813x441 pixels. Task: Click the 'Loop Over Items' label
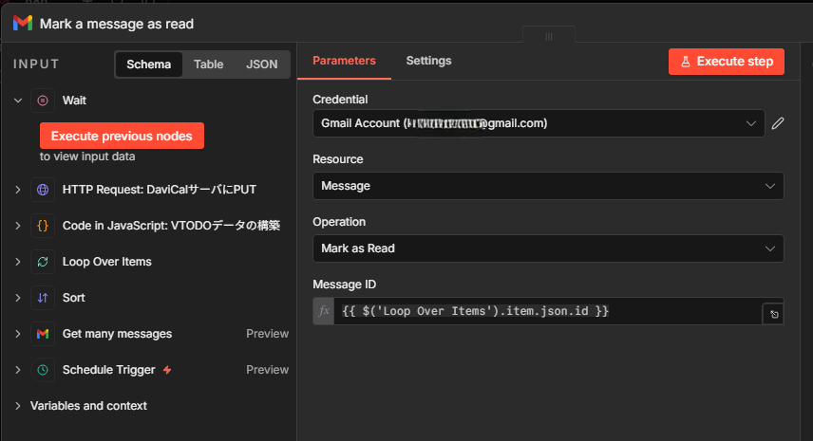[106, 262]
